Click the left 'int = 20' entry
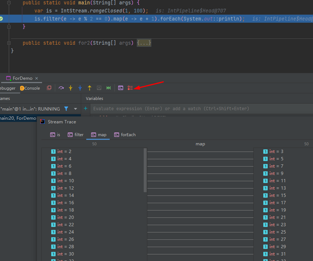This screenshot has height=261, width=313. pyautogui.click(x=63, y=217)
